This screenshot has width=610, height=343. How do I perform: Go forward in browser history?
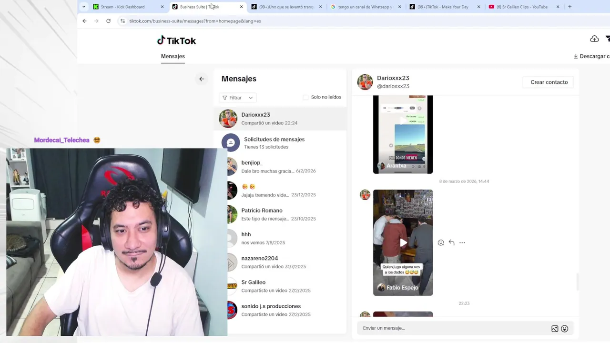[x=96, y=21]
